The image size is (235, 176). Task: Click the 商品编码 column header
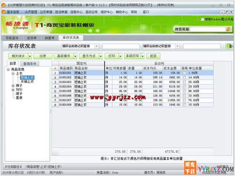point(66,68)
